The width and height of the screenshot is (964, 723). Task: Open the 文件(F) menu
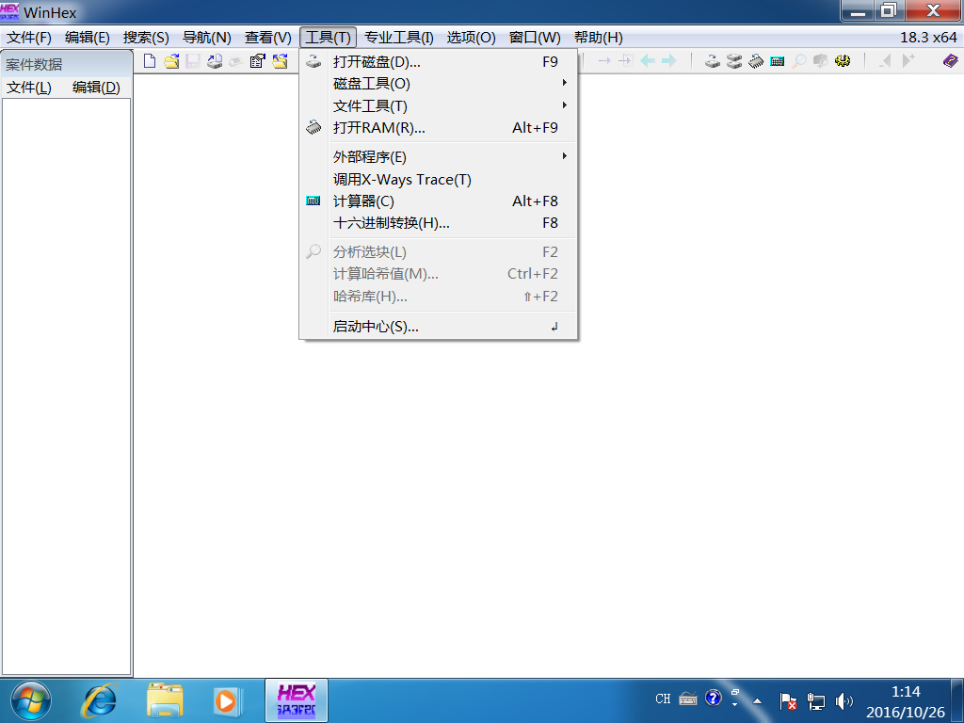[29, 38]
